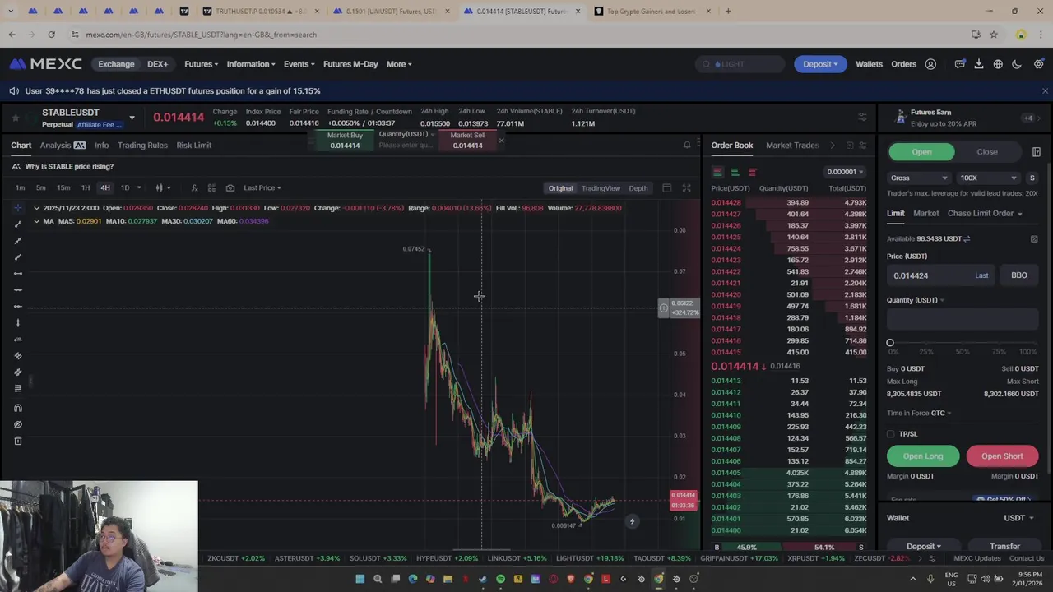This screenshot has height=592, width=1053.
Task: Show both sides order book view
Action: [717, 172]
